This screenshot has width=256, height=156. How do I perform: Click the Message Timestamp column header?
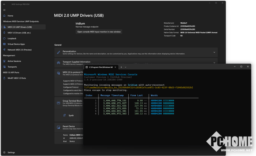112,96
